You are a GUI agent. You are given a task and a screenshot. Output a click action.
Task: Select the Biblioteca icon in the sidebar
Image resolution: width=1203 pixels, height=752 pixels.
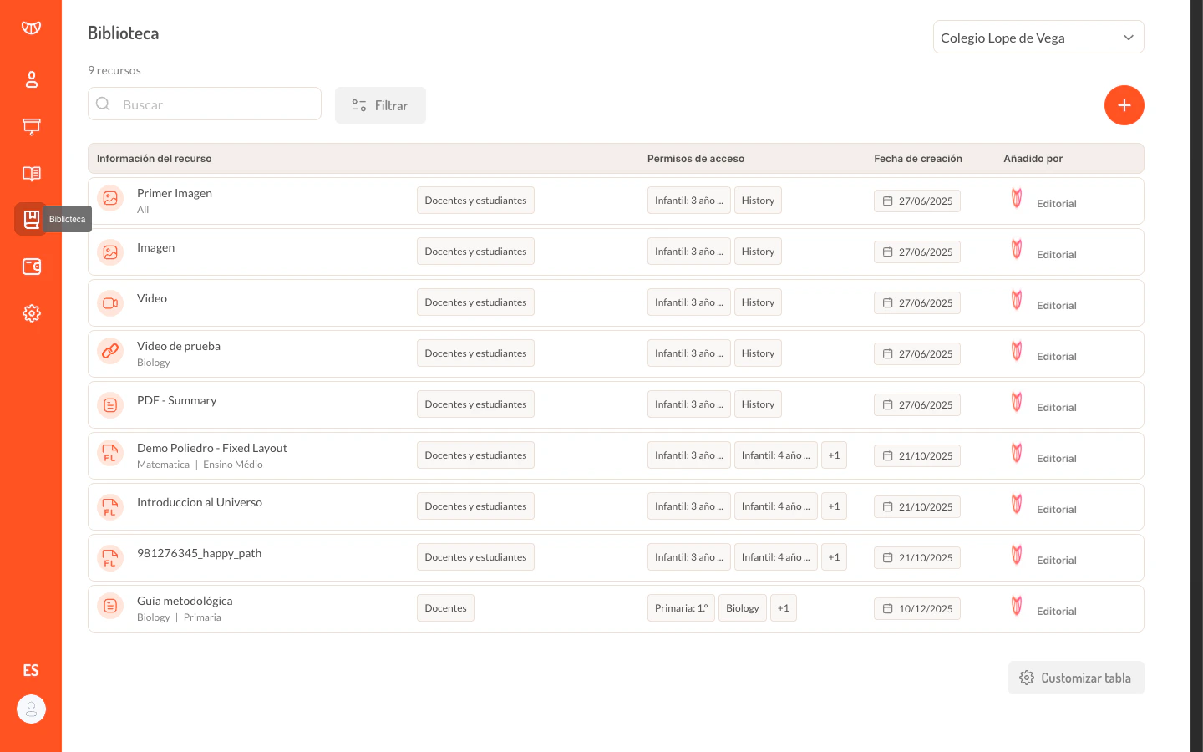(31, 219)
